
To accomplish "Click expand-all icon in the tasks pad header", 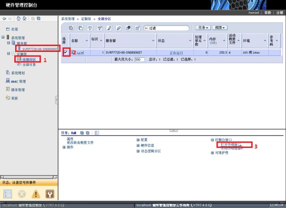I will click(82, 133).
